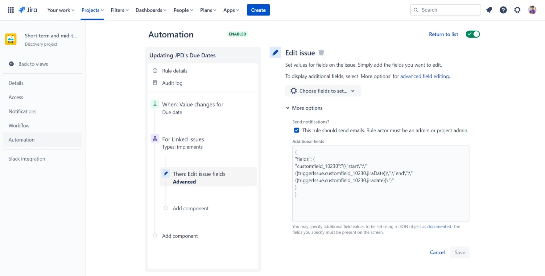Screen dimensions: 545x276
Task: Click the For Linked issues branch icon
Action: (155, 138)
